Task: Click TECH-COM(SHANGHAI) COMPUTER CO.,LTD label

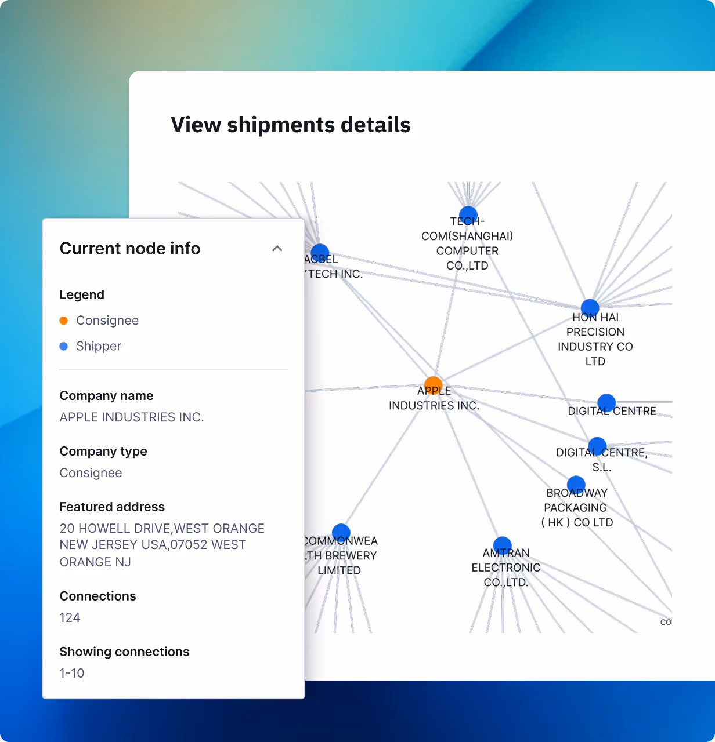Action: (467, 243)
